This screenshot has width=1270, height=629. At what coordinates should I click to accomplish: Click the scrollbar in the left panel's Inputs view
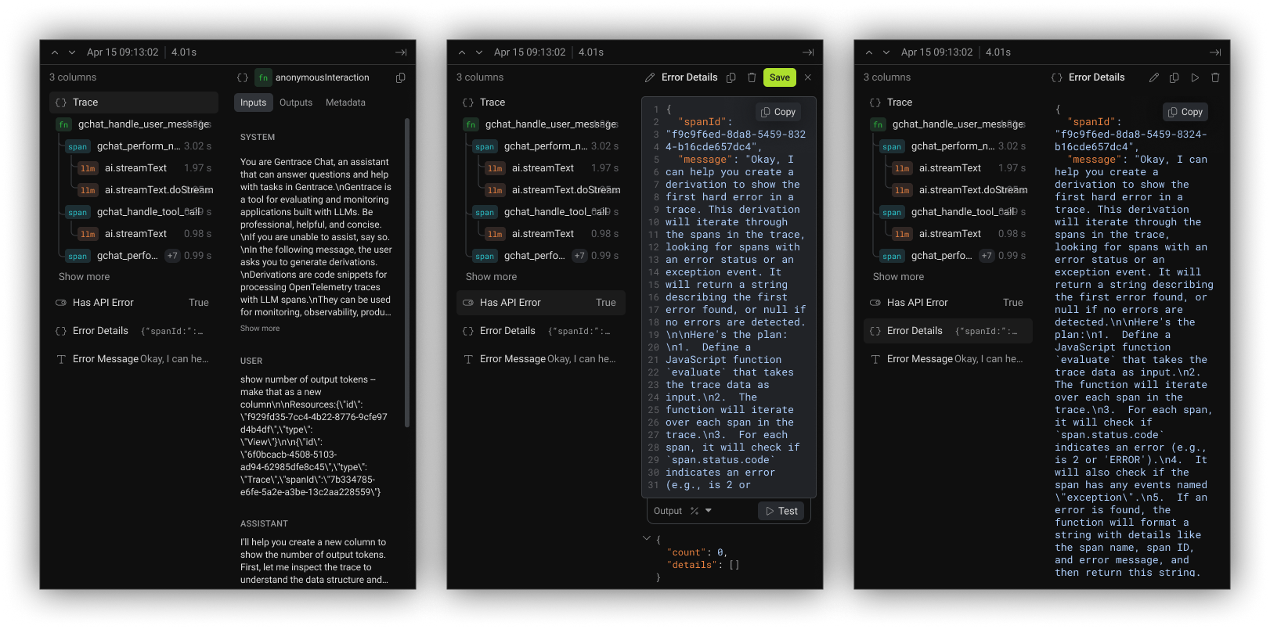[406, 274]
